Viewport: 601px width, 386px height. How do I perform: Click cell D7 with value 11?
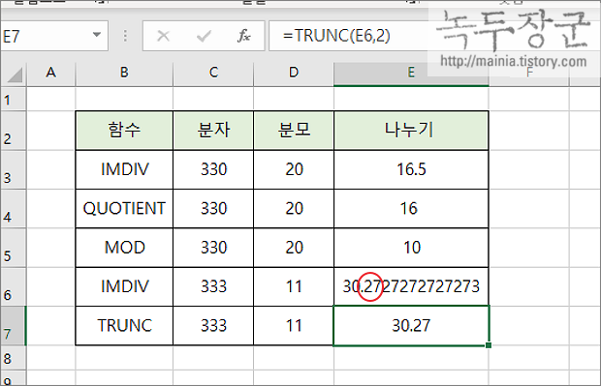294,326
